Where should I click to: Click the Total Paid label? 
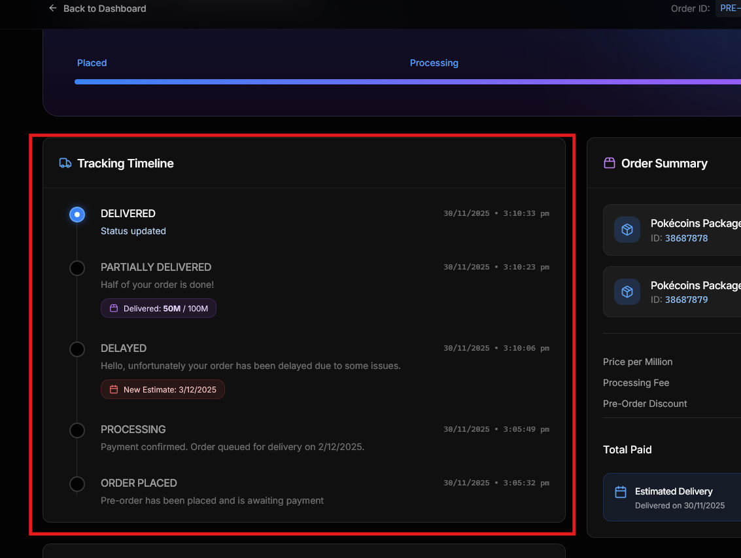coord(627,449)
